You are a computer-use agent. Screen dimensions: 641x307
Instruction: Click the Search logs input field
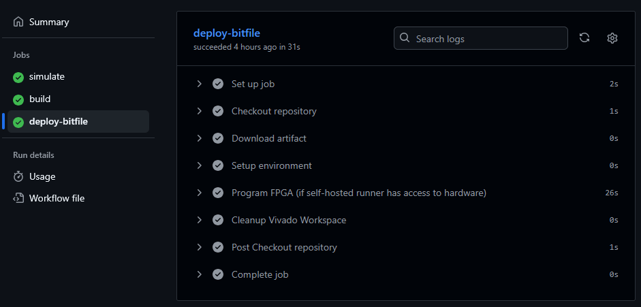pyautogui.click(x=487, y=39)
